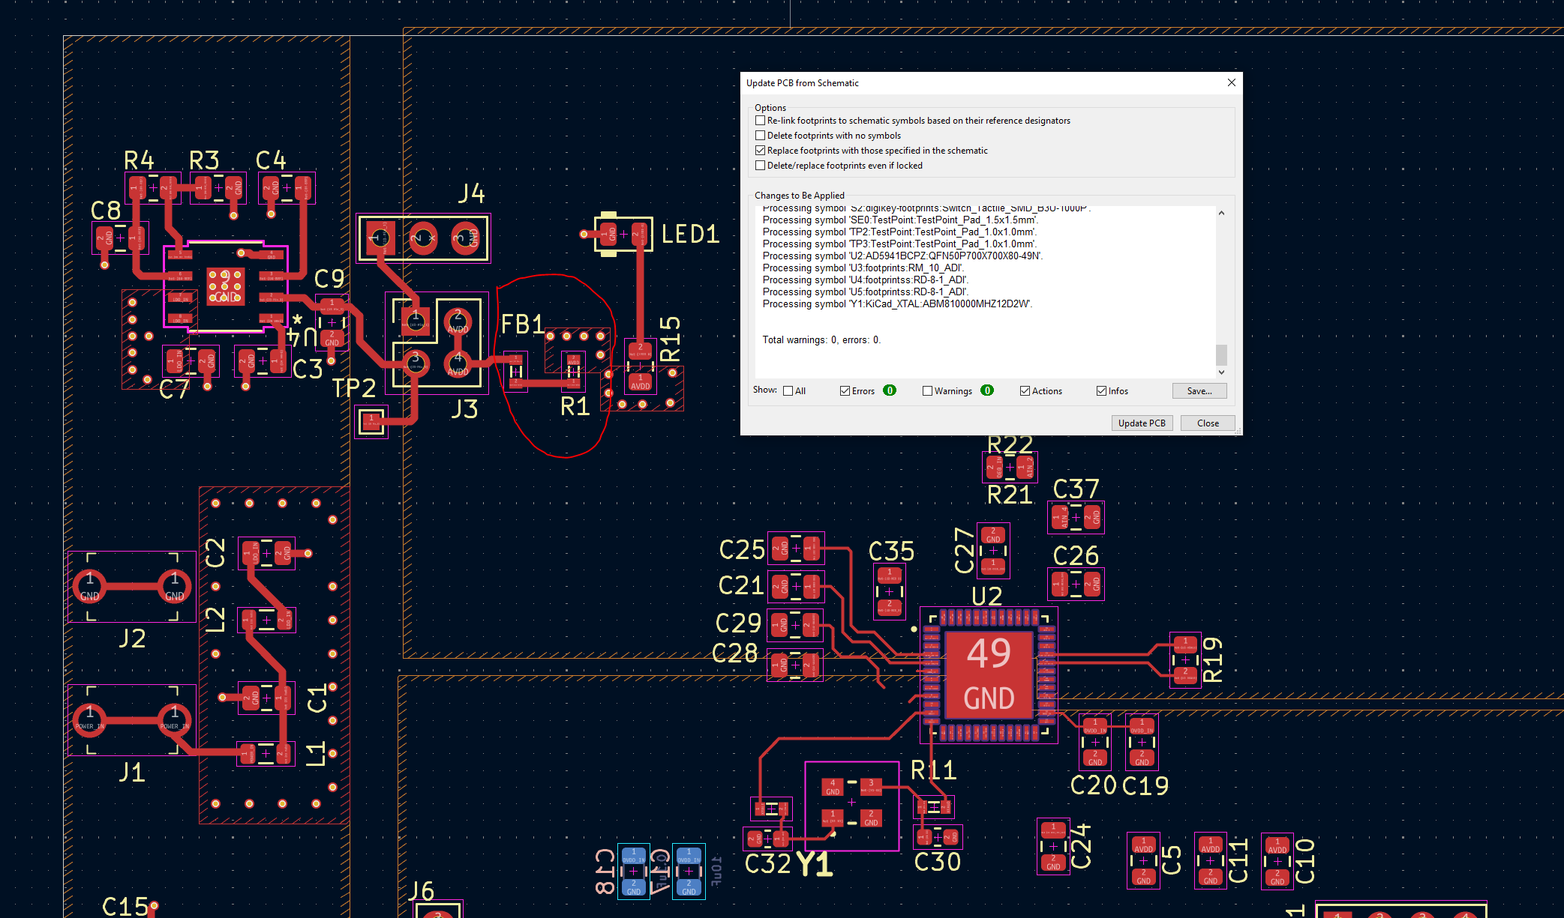Uncheck the Infos filter checkbox
1564x918 pixels.
coord(1101,391)
